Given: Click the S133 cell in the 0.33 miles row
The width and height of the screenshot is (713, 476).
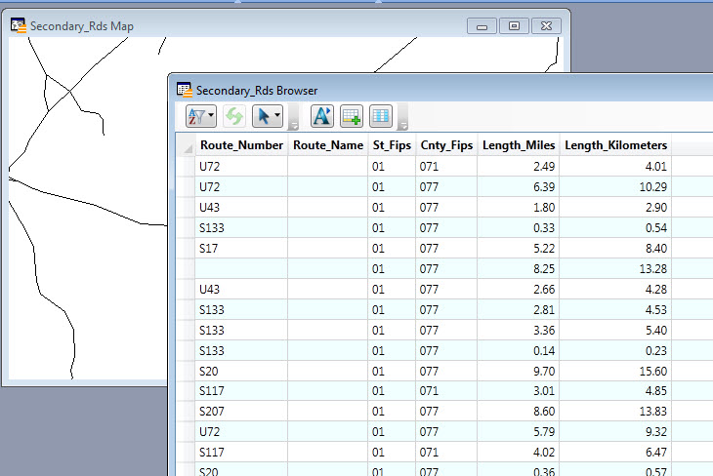Looking at the screenshot, I should tap(241, 227).
